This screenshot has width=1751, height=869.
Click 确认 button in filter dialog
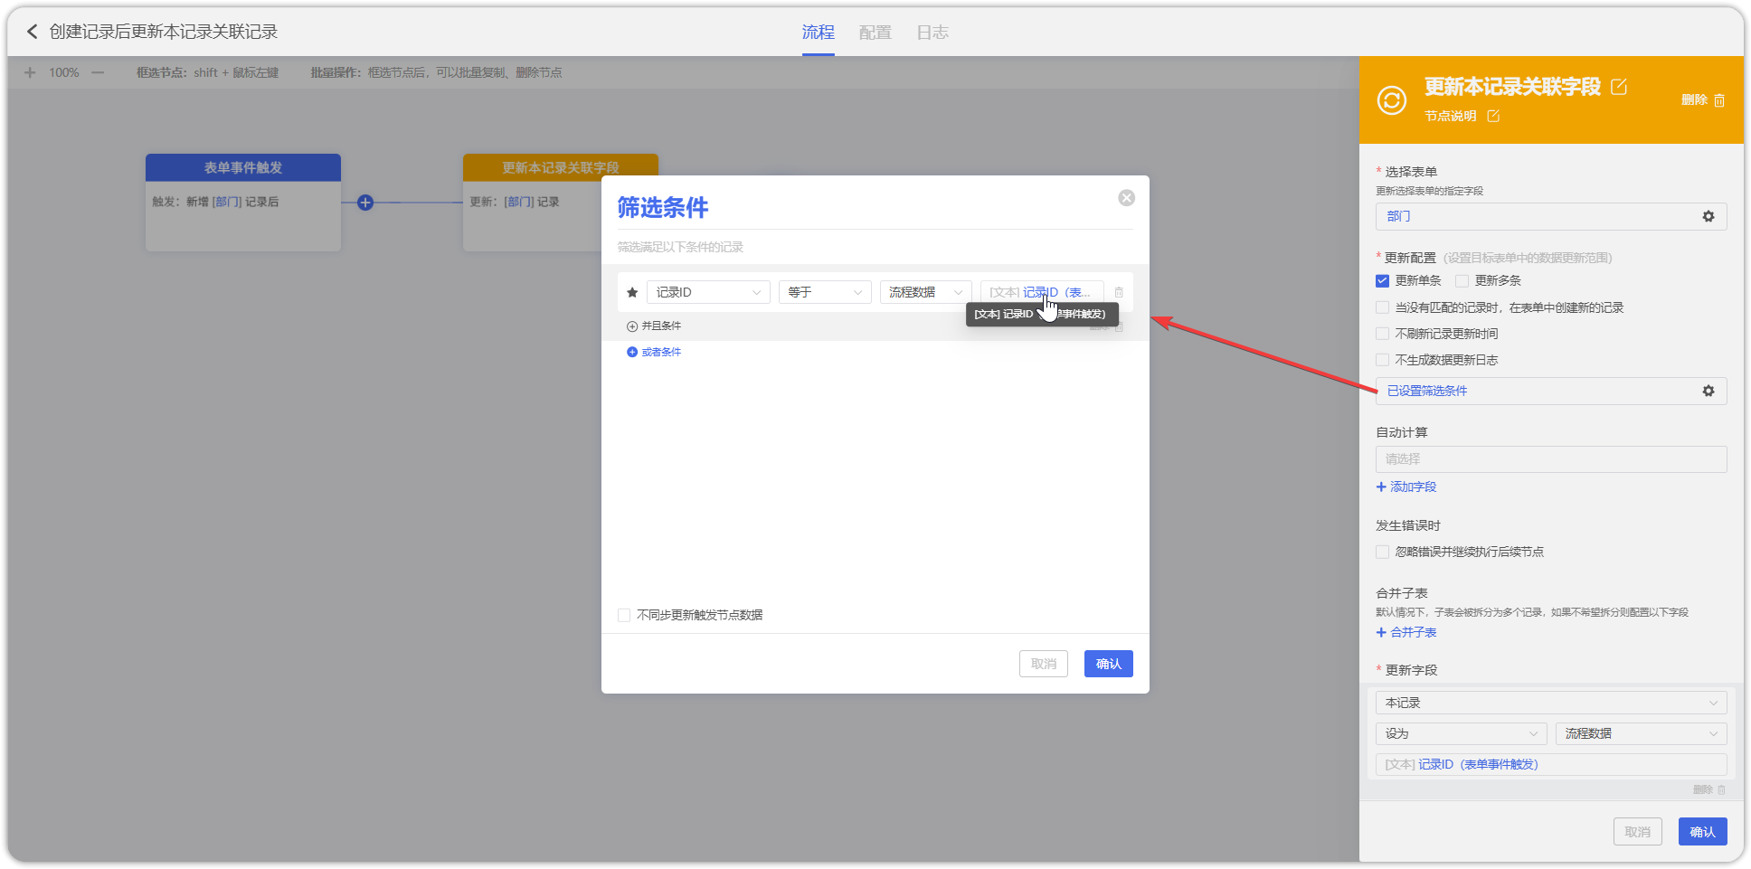[1108, 665]
